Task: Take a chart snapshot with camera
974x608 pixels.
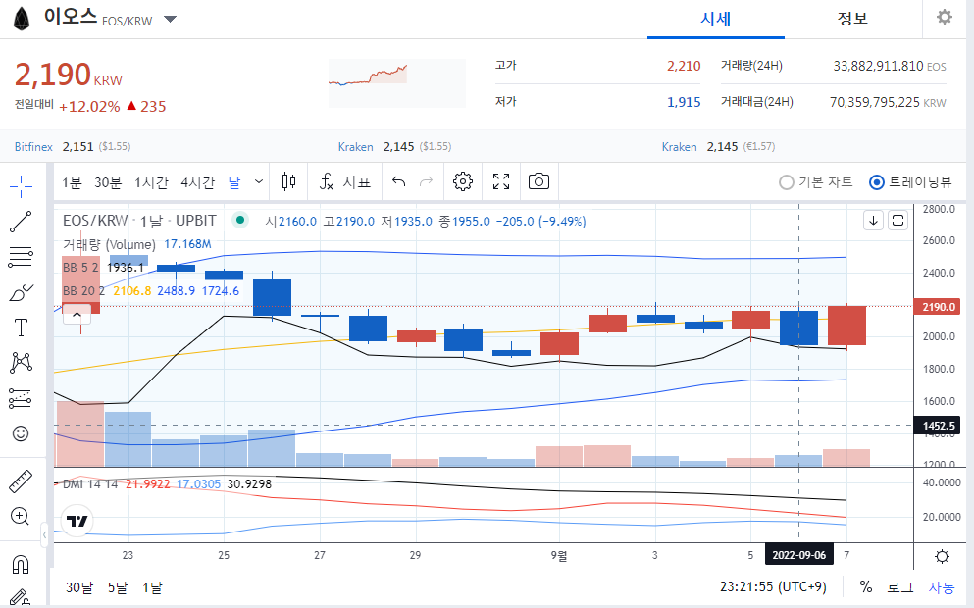Action: pyautogui.click(x=538, y=182)
